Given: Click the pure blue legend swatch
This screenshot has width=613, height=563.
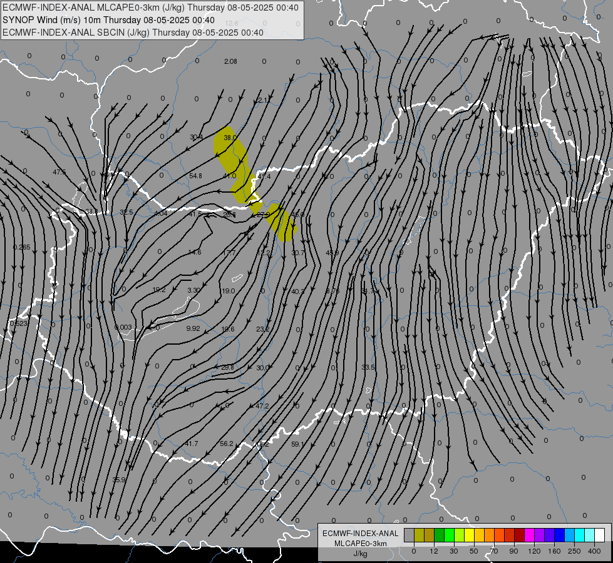Looking at the screenshot, I should click(559, 535).
